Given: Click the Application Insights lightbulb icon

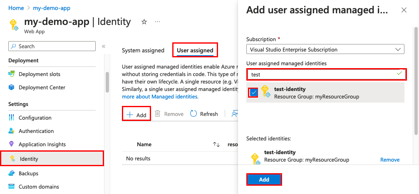Looking at the screenshot, I should pos(12,144).
